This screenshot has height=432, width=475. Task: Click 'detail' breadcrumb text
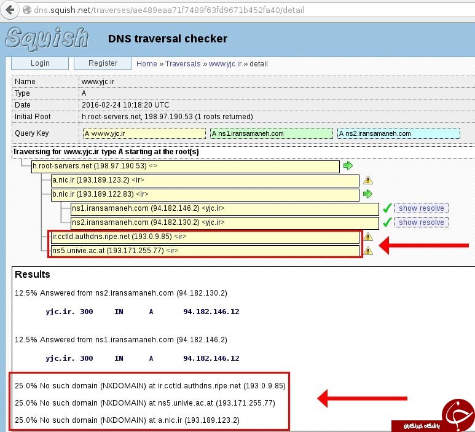pos(259,64)
